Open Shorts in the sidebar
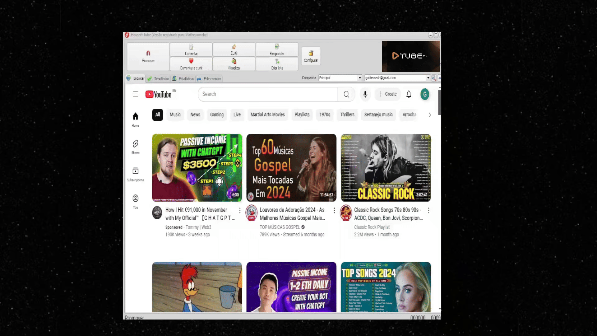 click(x=136, y=147)
